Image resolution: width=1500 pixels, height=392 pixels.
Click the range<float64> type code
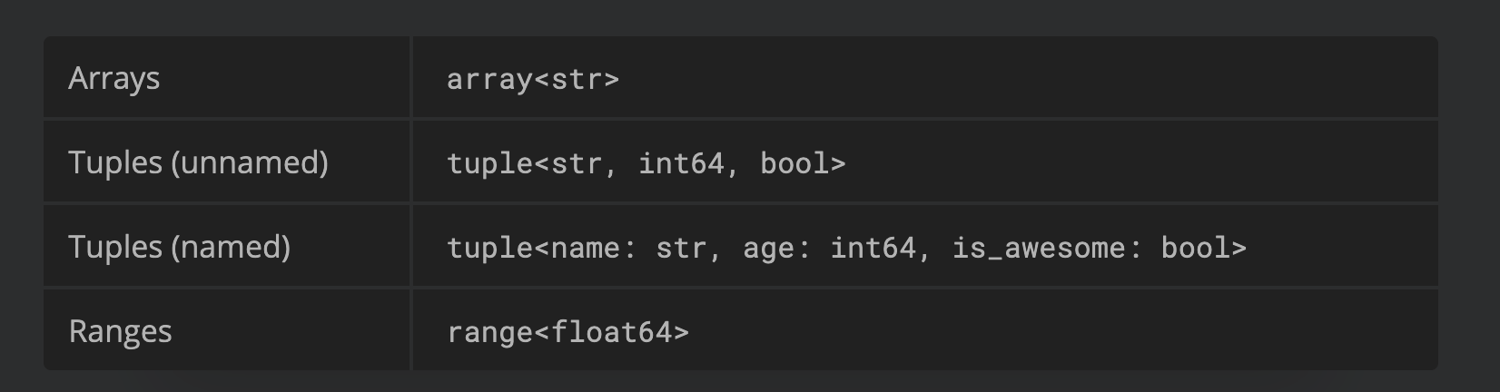pos(567,332)
